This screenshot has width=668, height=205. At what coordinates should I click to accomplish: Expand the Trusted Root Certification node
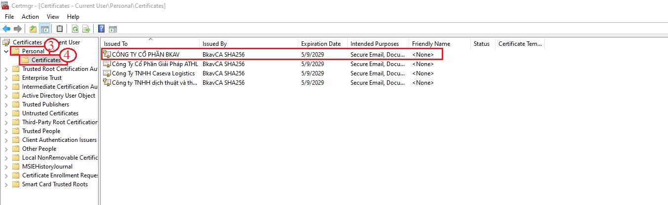(6, 69)
